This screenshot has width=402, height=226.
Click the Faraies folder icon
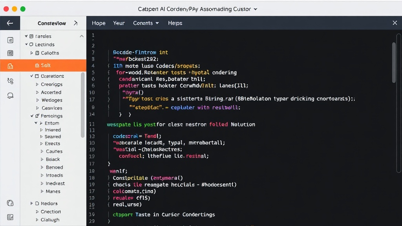[x=31, y=36]
